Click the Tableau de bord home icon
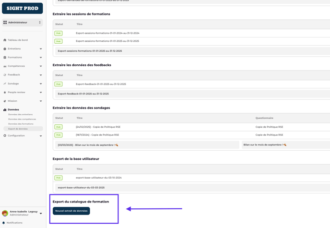The height and width of the screenshot is (228, 330). click(x=5, y=40)
